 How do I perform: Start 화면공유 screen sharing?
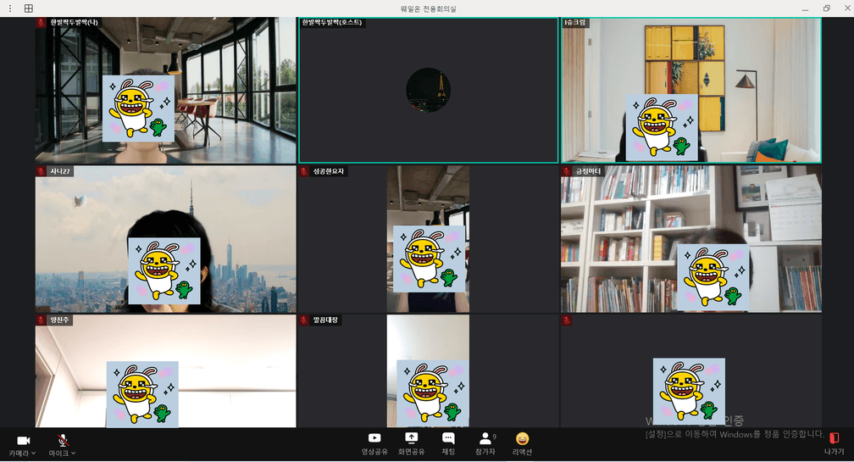(x=411, y=444)
